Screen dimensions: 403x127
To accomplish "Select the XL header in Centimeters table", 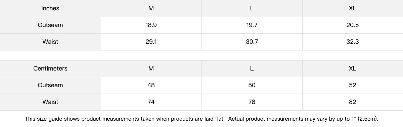I will [353, 69].
